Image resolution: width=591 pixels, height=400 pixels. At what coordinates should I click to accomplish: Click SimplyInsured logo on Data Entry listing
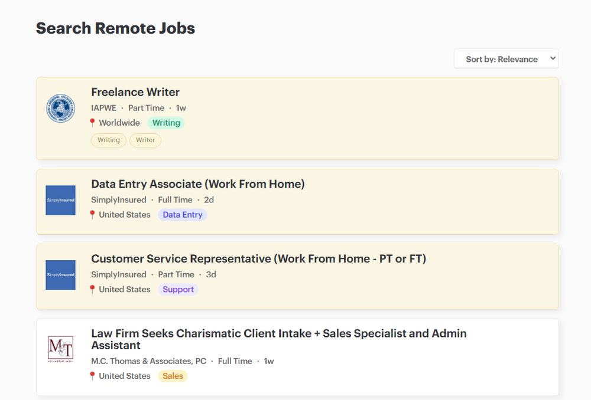pyautogui.click(x=61, y=200)
